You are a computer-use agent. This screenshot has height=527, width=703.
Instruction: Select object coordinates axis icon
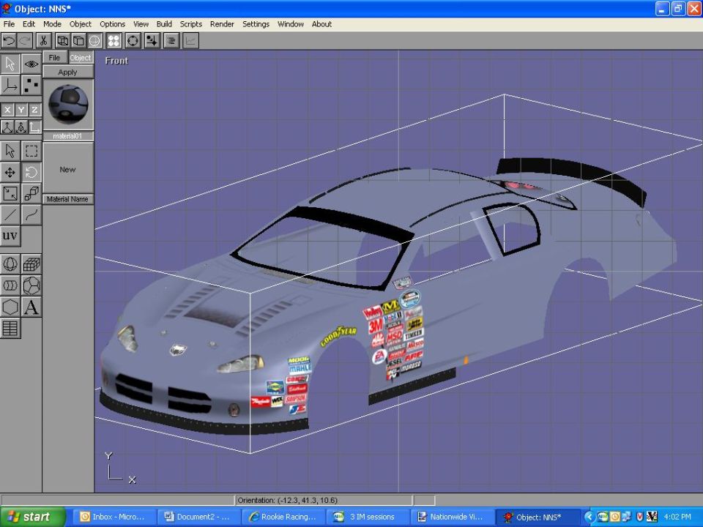[x=21, y=127]
